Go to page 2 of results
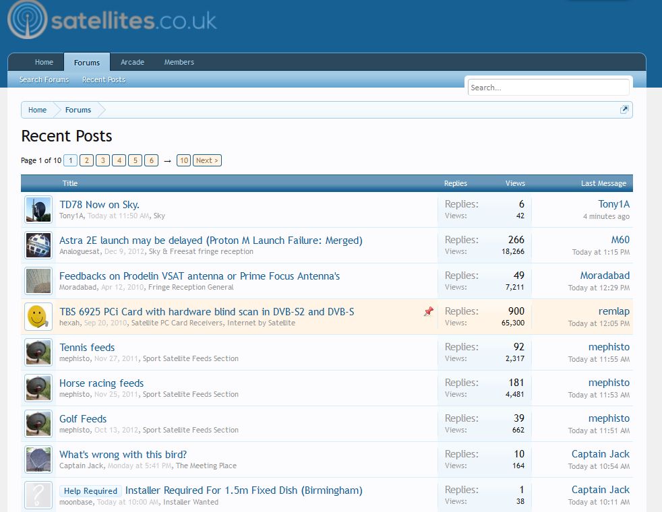The width and height of the screenshot is (662, 512). (86, 160)
